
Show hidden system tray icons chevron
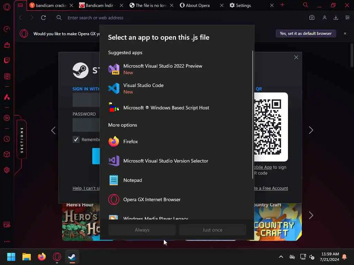coord(281,257)
